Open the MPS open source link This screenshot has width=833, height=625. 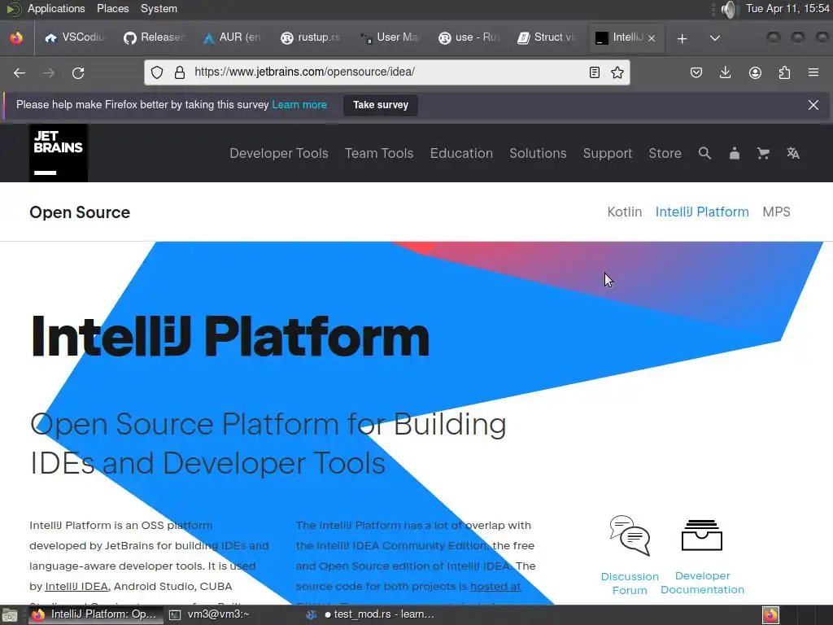click(x=776, y=212)
